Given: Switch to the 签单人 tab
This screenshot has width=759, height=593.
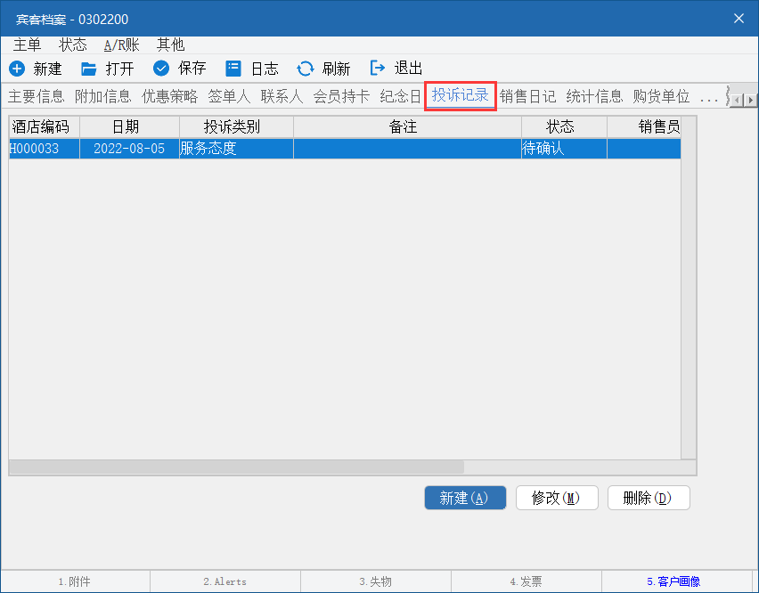Looking at the screenshot, I should (230, 96).
